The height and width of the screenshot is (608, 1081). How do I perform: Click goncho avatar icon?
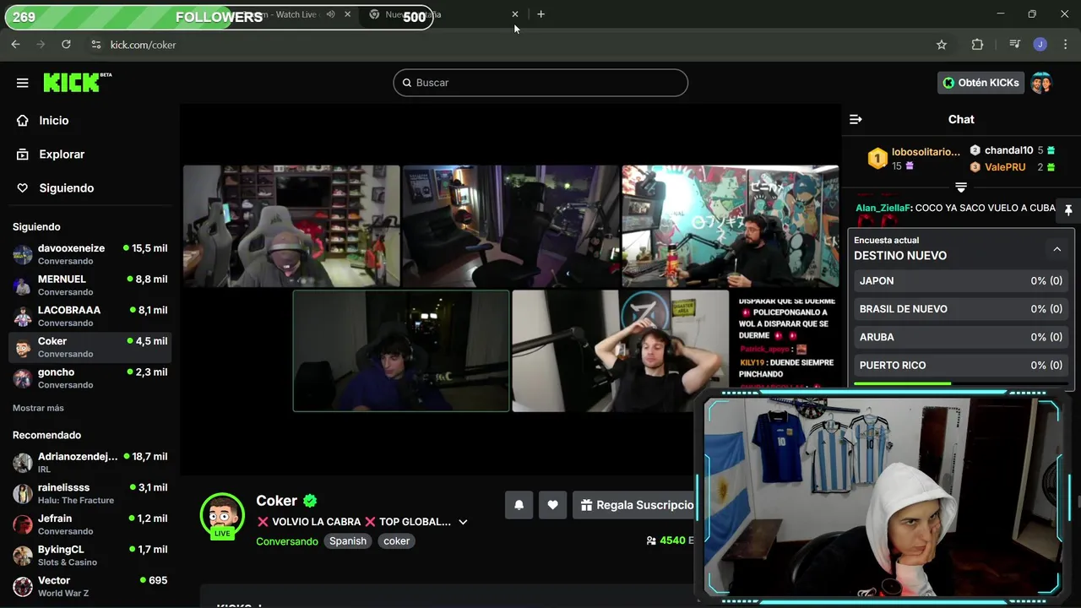tap(23, 378)
